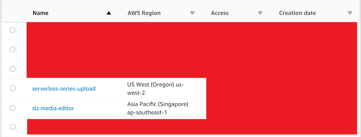Select the radio button in the first table row
The image size is (361, 137).
click(12, 30)
